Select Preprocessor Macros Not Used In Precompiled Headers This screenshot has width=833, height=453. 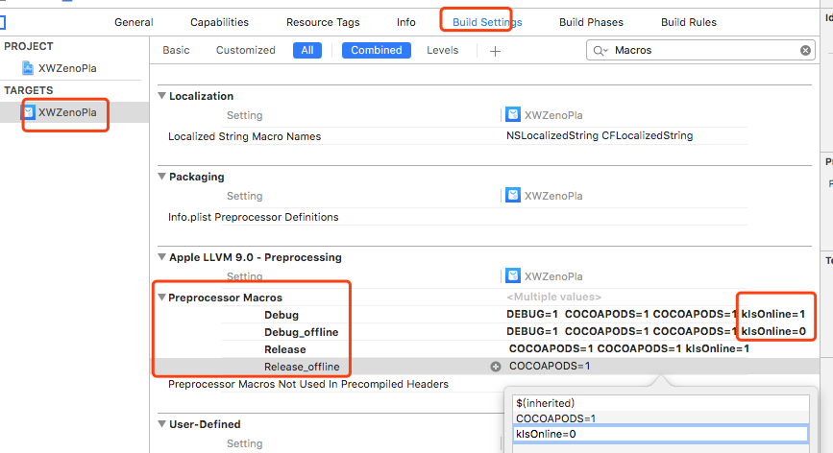(x=308, y=384)
